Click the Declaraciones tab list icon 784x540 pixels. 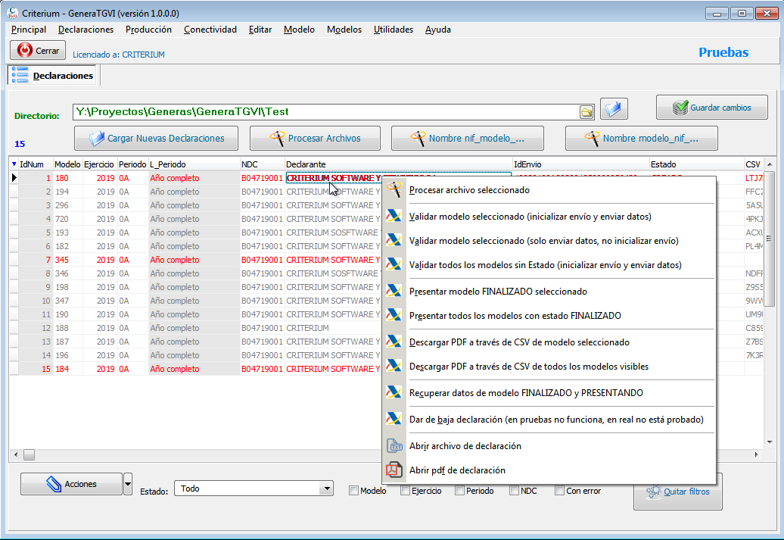pyautogui.click(x=20, y=75)
